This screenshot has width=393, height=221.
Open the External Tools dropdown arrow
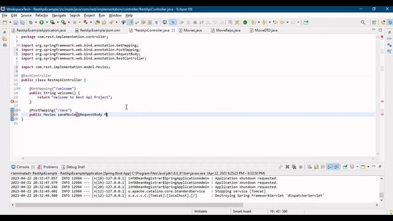tap(69, 22)
